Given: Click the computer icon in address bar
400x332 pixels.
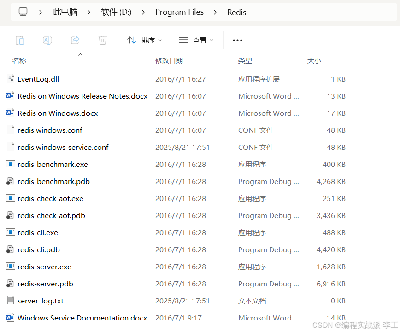Looking at the screenshot, I should click(x=23, y=12).
